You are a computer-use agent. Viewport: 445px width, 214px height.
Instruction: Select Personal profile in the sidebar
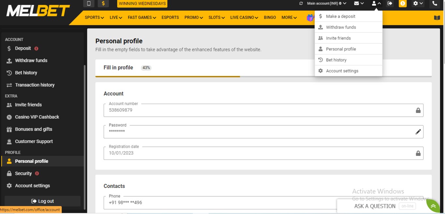42,161
